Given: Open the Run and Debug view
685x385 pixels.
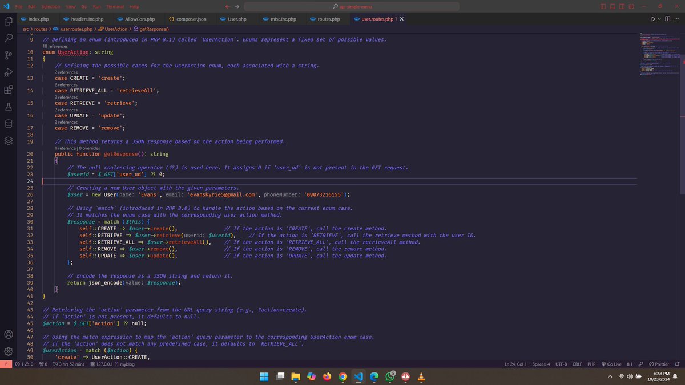Looking at the screenshot, I should click(x=9, y=72).
